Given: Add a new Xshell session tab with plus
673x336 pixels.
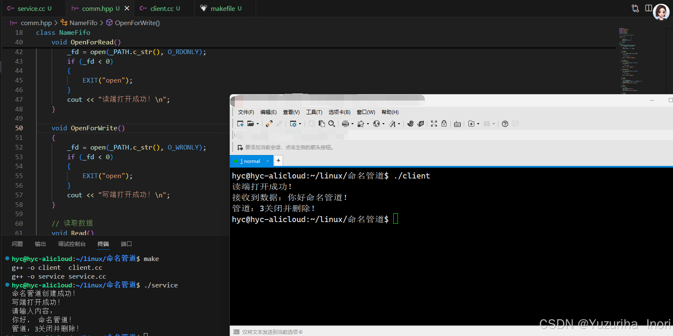Looking at the screenshot, I should click(x=278, y=161).
